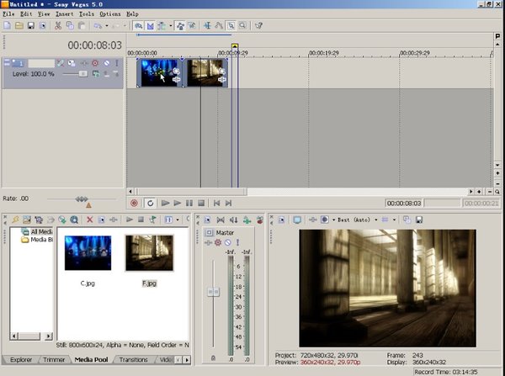505x376 pixels.
Task: Switch to the Transitions tab
Action: click(133, 359)
